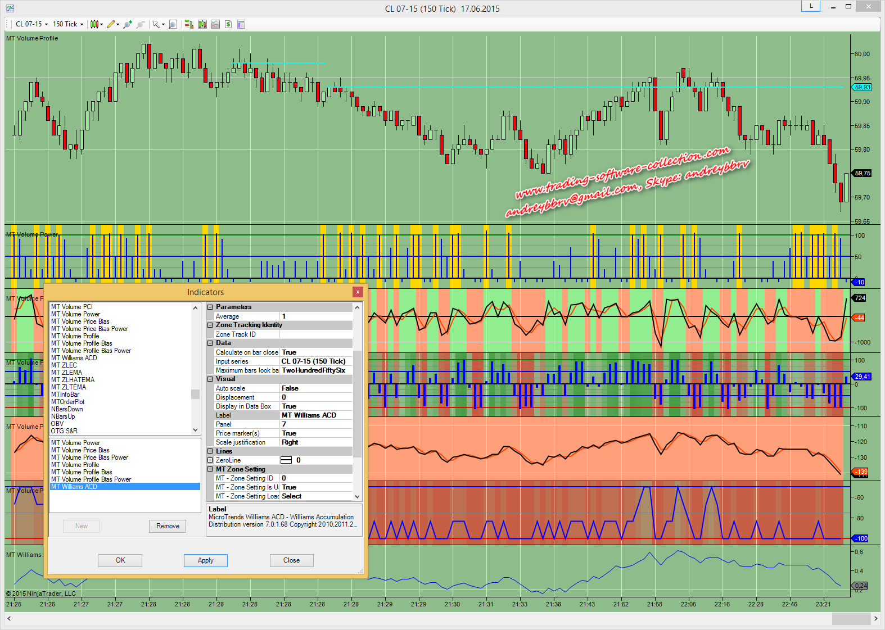Collapse the Visual property section

click(210, 379)
